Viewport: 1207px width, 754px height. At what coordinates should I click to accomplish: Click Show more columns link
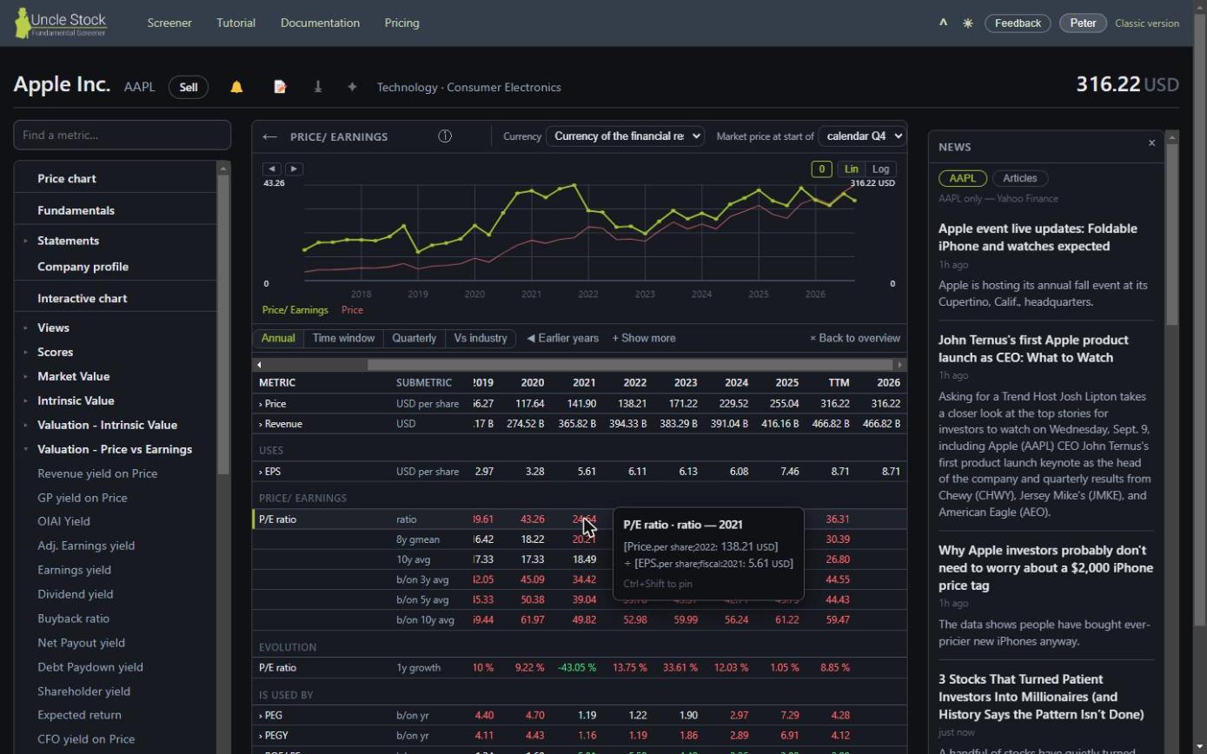[x=644, y=339]
